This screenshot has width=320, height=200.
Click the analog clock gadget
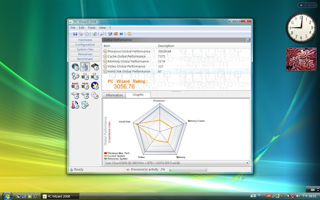(301, 28)
